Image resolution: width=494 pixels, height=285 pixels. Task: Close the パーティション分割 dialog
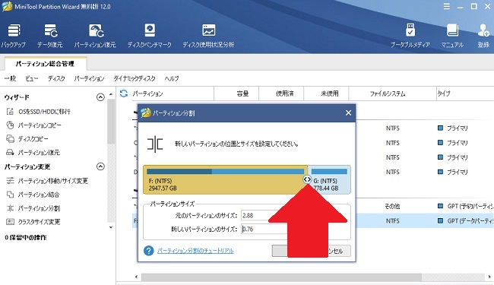[x=348, y=112]
